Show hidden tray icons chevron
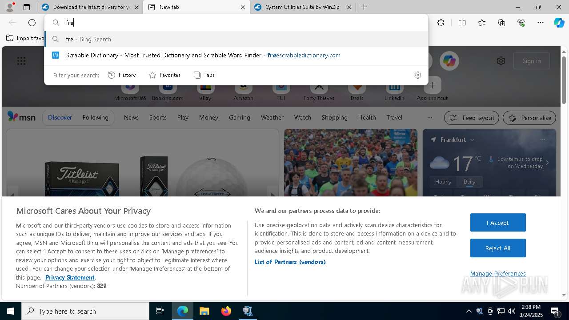Viewport: 569px width, 320px height. click(x=469, y=311)
